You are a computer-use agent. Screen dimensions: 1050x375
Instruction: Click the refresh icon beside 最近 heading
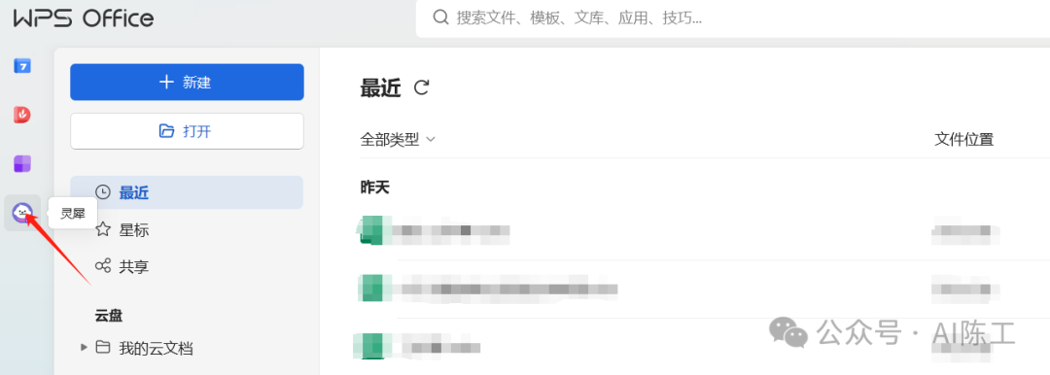pos(421,87)
